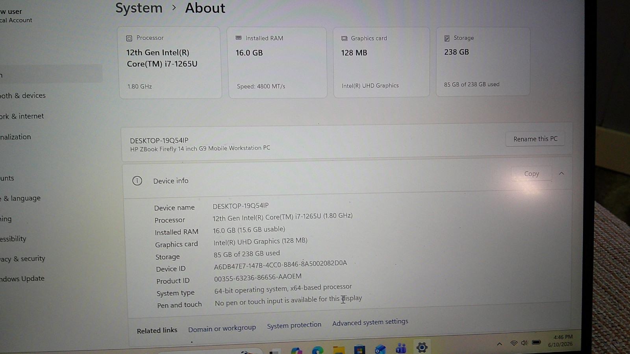Collapse the Device info section chevron

point(561,173)
